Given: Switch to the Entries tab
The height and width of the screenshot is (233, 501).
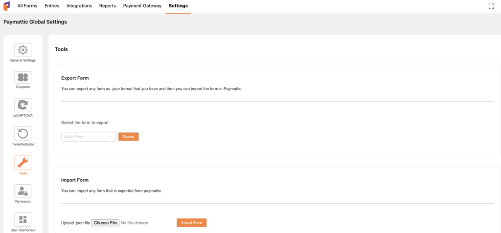Looking at the screenshot, I should point(52,6).
